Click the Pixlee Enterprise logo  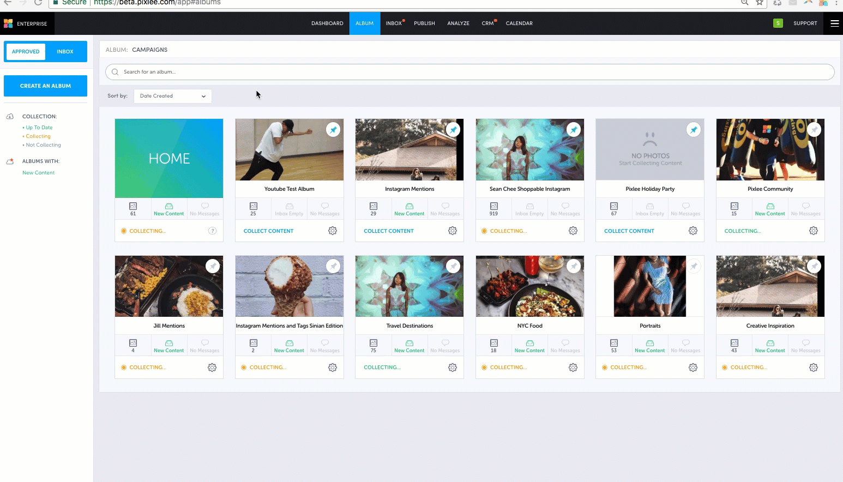tap(8, 23)
